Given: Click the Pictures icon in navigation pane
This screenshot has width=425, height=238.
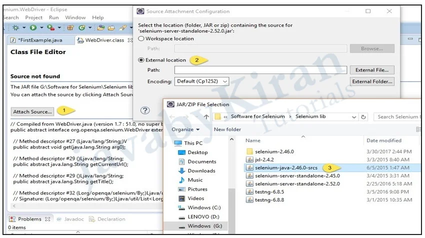Looking at the screenshot, I should 181,189.
